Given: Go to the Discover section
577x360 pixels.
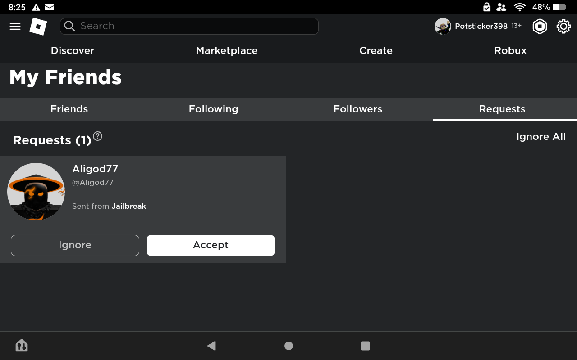Looking at the screenshot, I should click(x=73, y=51).
